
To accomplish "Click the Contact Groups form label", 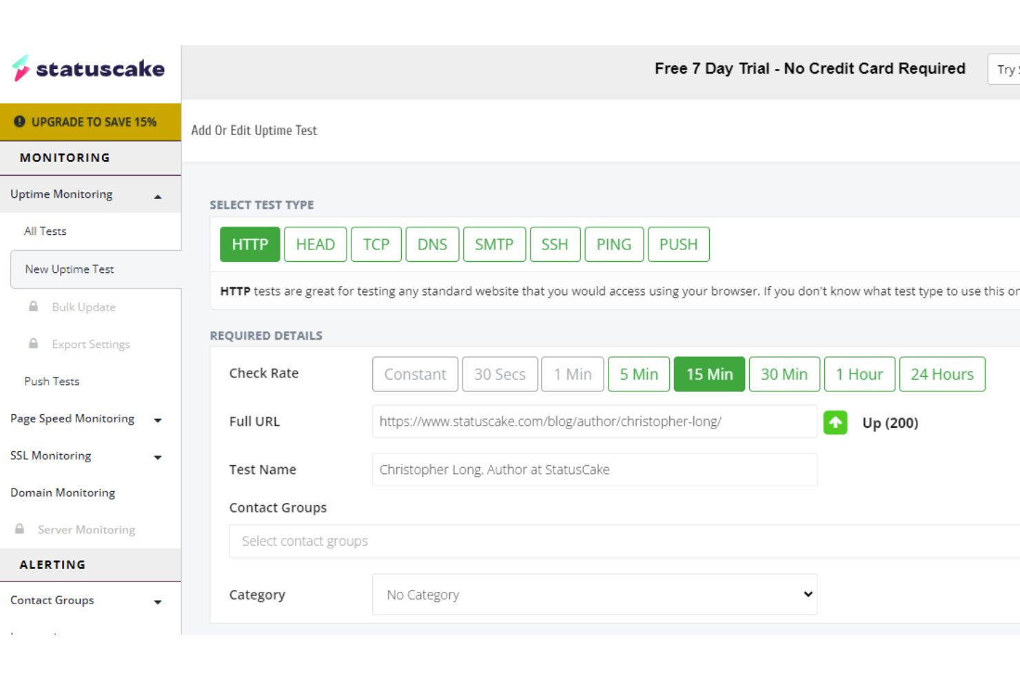I will point(278,508).
